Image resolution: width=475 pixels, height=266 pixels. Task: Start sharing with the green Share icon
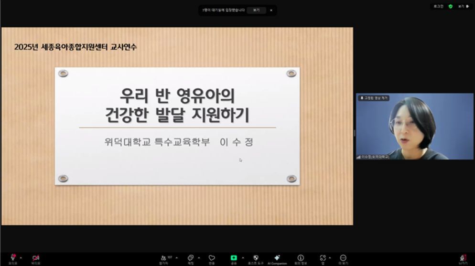click(x=234, y=258)
